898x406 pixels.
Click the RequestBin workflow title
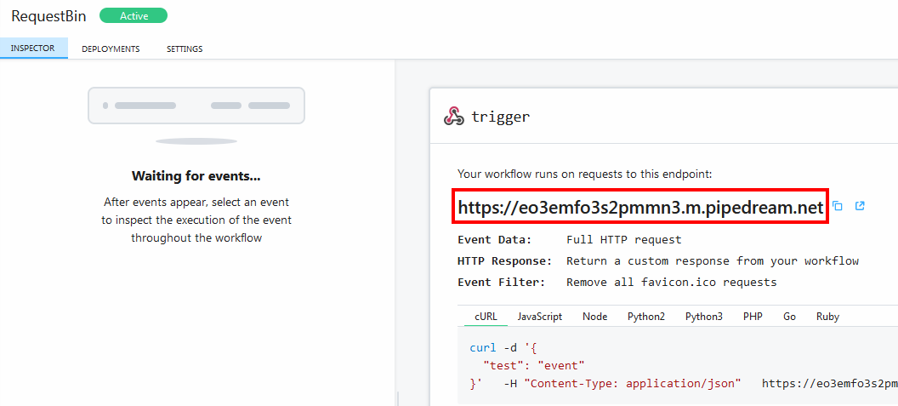pyautogui.click(x=48, y=16)
